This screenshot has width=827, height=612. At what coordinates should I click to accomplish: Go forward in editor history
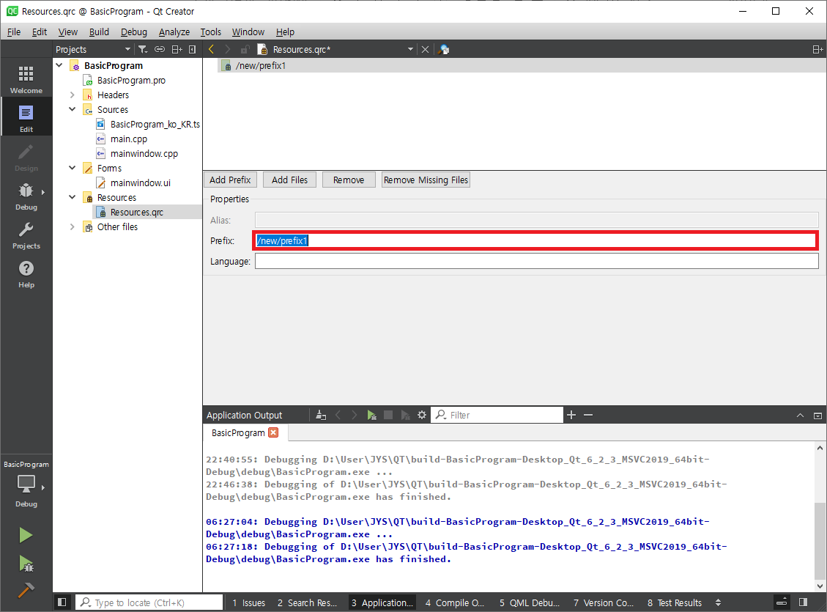click(x=227, y=49)
